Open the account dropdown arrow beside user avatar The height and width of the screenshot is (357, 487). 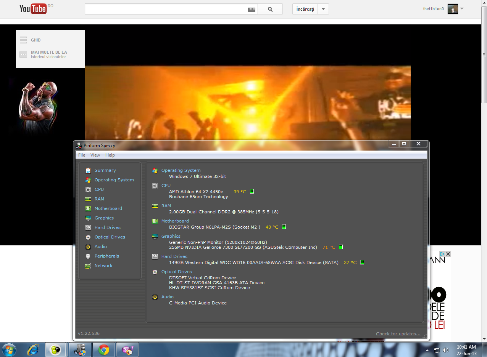(462, 9)
